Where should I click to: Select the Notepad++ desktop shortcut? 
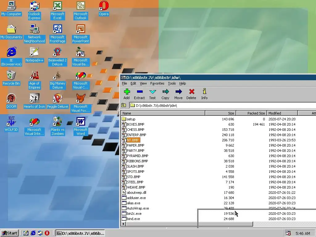(x=35, y=55)
